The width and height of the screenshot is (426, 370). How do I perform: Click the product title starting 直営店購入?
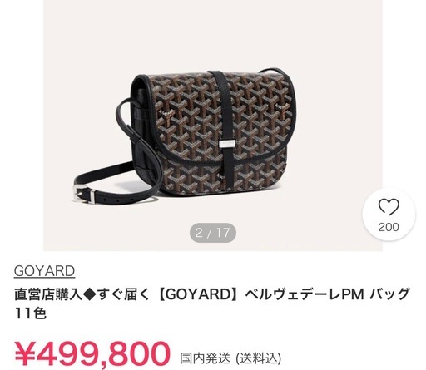click(212, 303)
